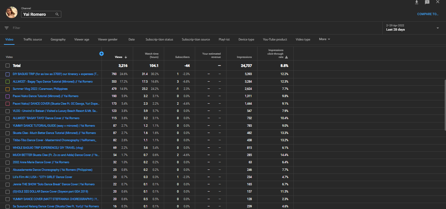The width and height of the screenshot is (446, 209).
Task: Toggle checkbox for 2002 Anne Marie Dance Cover
Action: click(8, 162)
